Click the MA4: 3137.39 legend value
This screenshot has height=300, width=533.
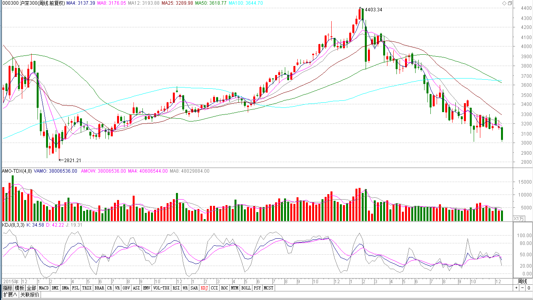(x=80, y=3)
